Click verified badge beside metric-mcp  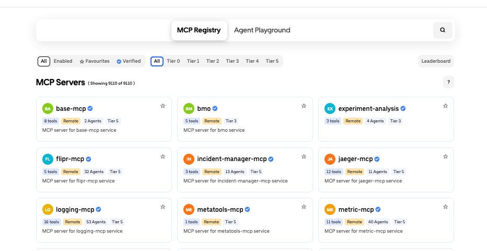click(378, 209)
